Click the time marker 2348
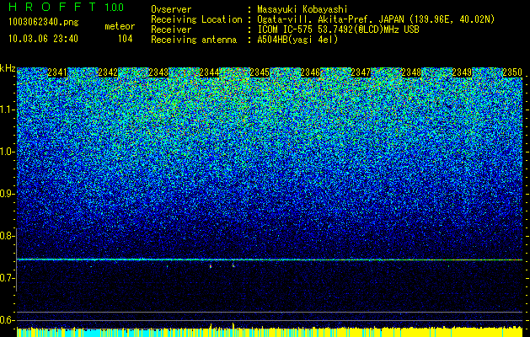530x337 pixels. [x=411, y=72]
